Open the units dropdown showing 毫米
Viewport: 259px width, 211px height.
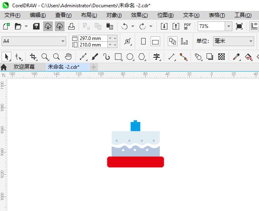click(x=234, y=41)
